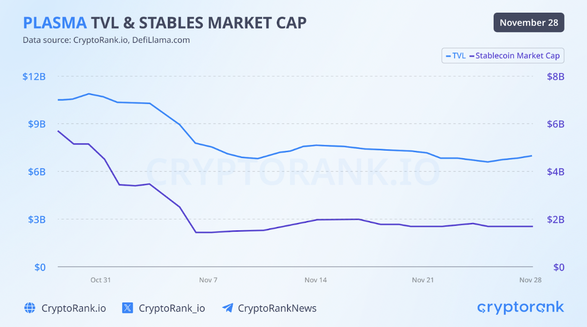Click the purple Stablecoin legend swatch

pyautogui.click(x=472, y=56)
